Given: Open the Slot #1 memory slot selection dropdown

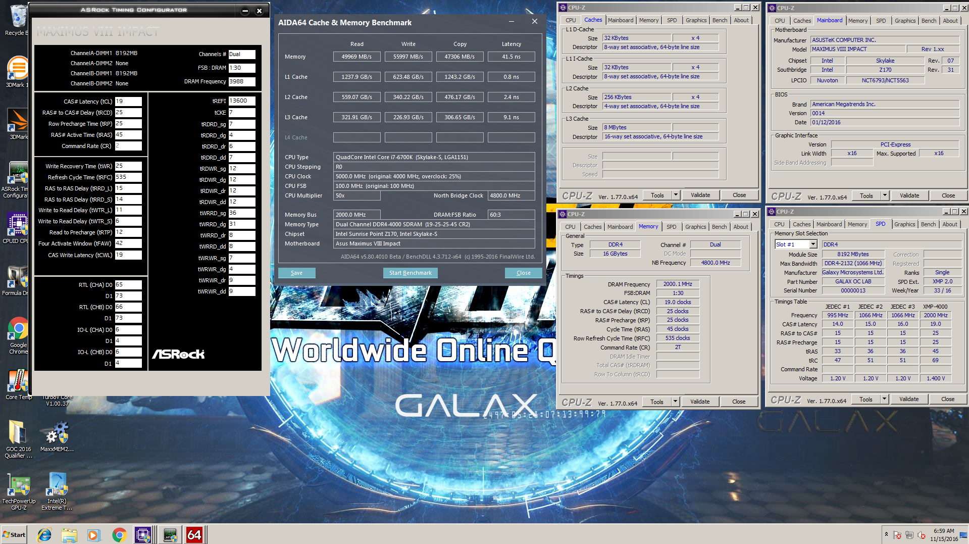Looking at the screenshot, I should point(813,244).
